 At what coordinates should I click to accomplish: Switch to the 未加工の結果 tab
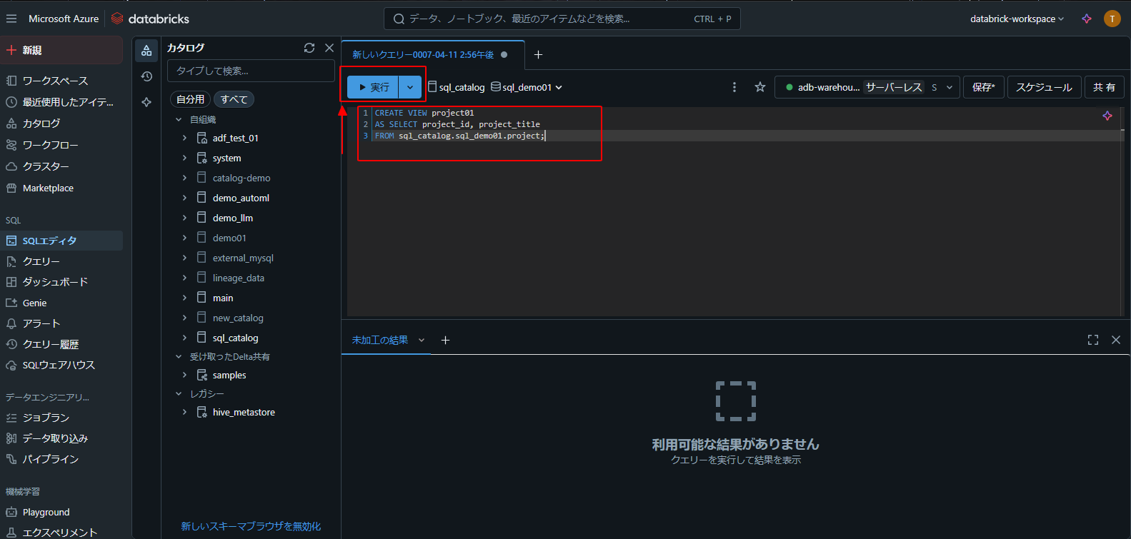click(380, 340)
